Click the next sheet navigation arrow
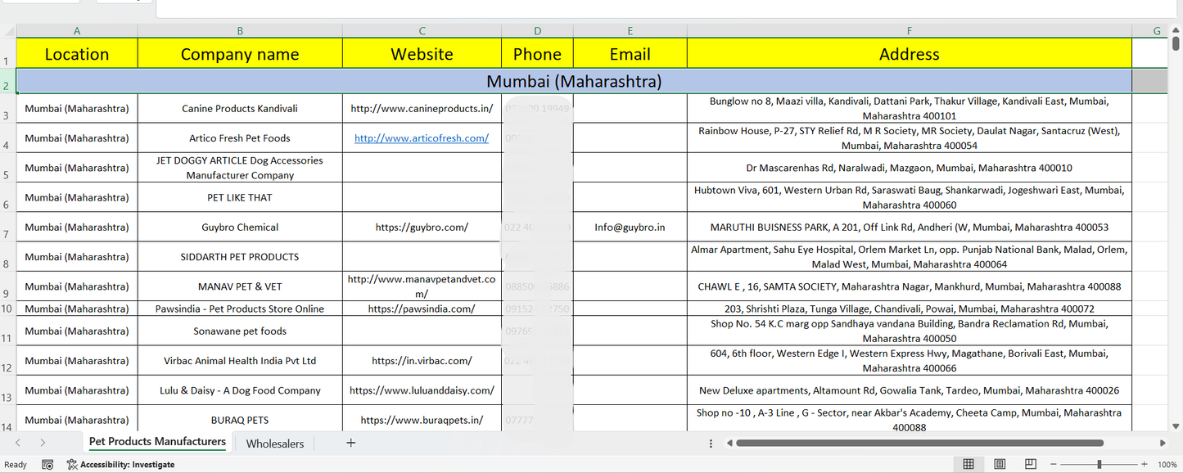 (43, 443)
